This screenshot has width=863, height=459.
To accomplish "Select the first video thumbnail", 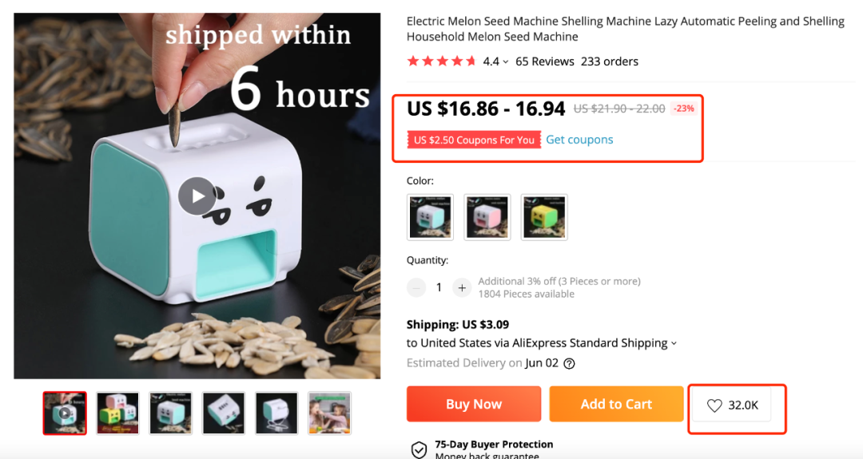I will [65, 413].
